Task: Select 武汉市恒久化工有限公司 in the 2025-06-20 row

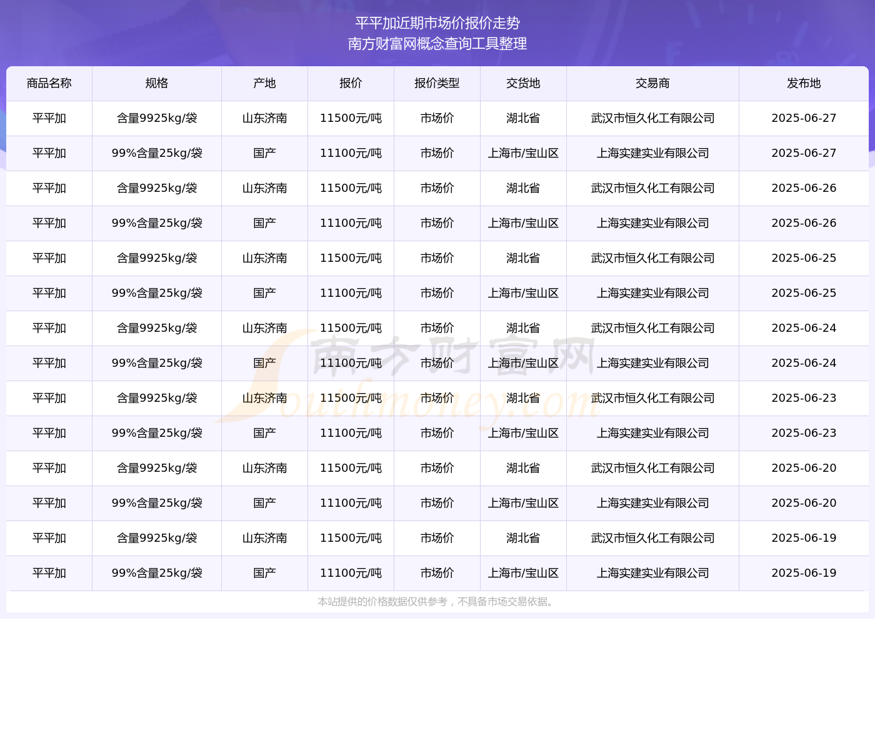Action: coord(653,468)
